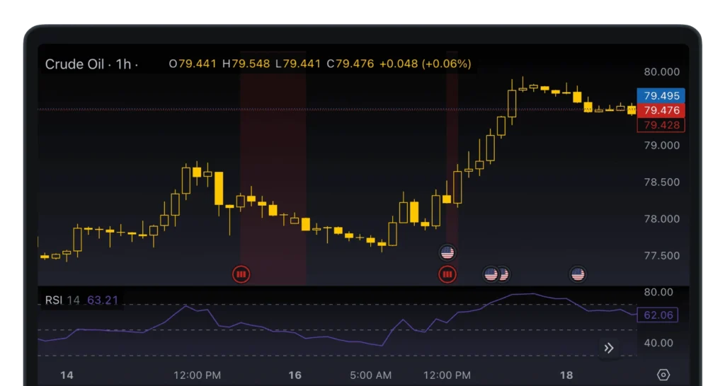Screen dimensions: 725x386
Task: Click 12:00 PM label between dates 14 and 16
Action: (197, 375)
